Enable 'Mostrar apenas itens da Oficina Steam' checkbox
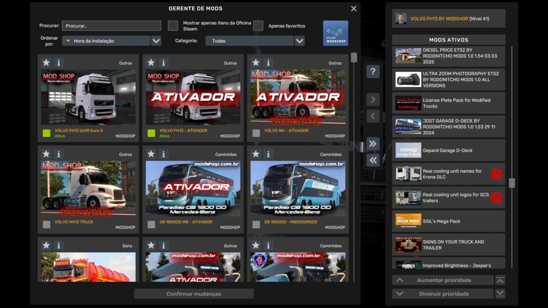548x308 pixels. pos(173,26)
